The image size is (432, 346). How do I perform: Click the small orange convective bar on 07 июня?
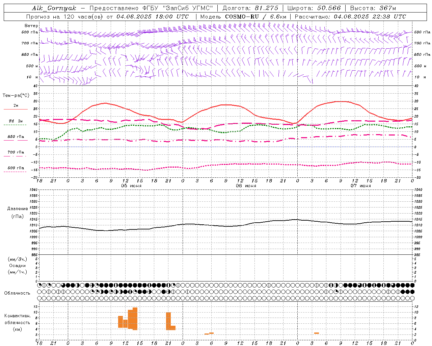point(317,333)
